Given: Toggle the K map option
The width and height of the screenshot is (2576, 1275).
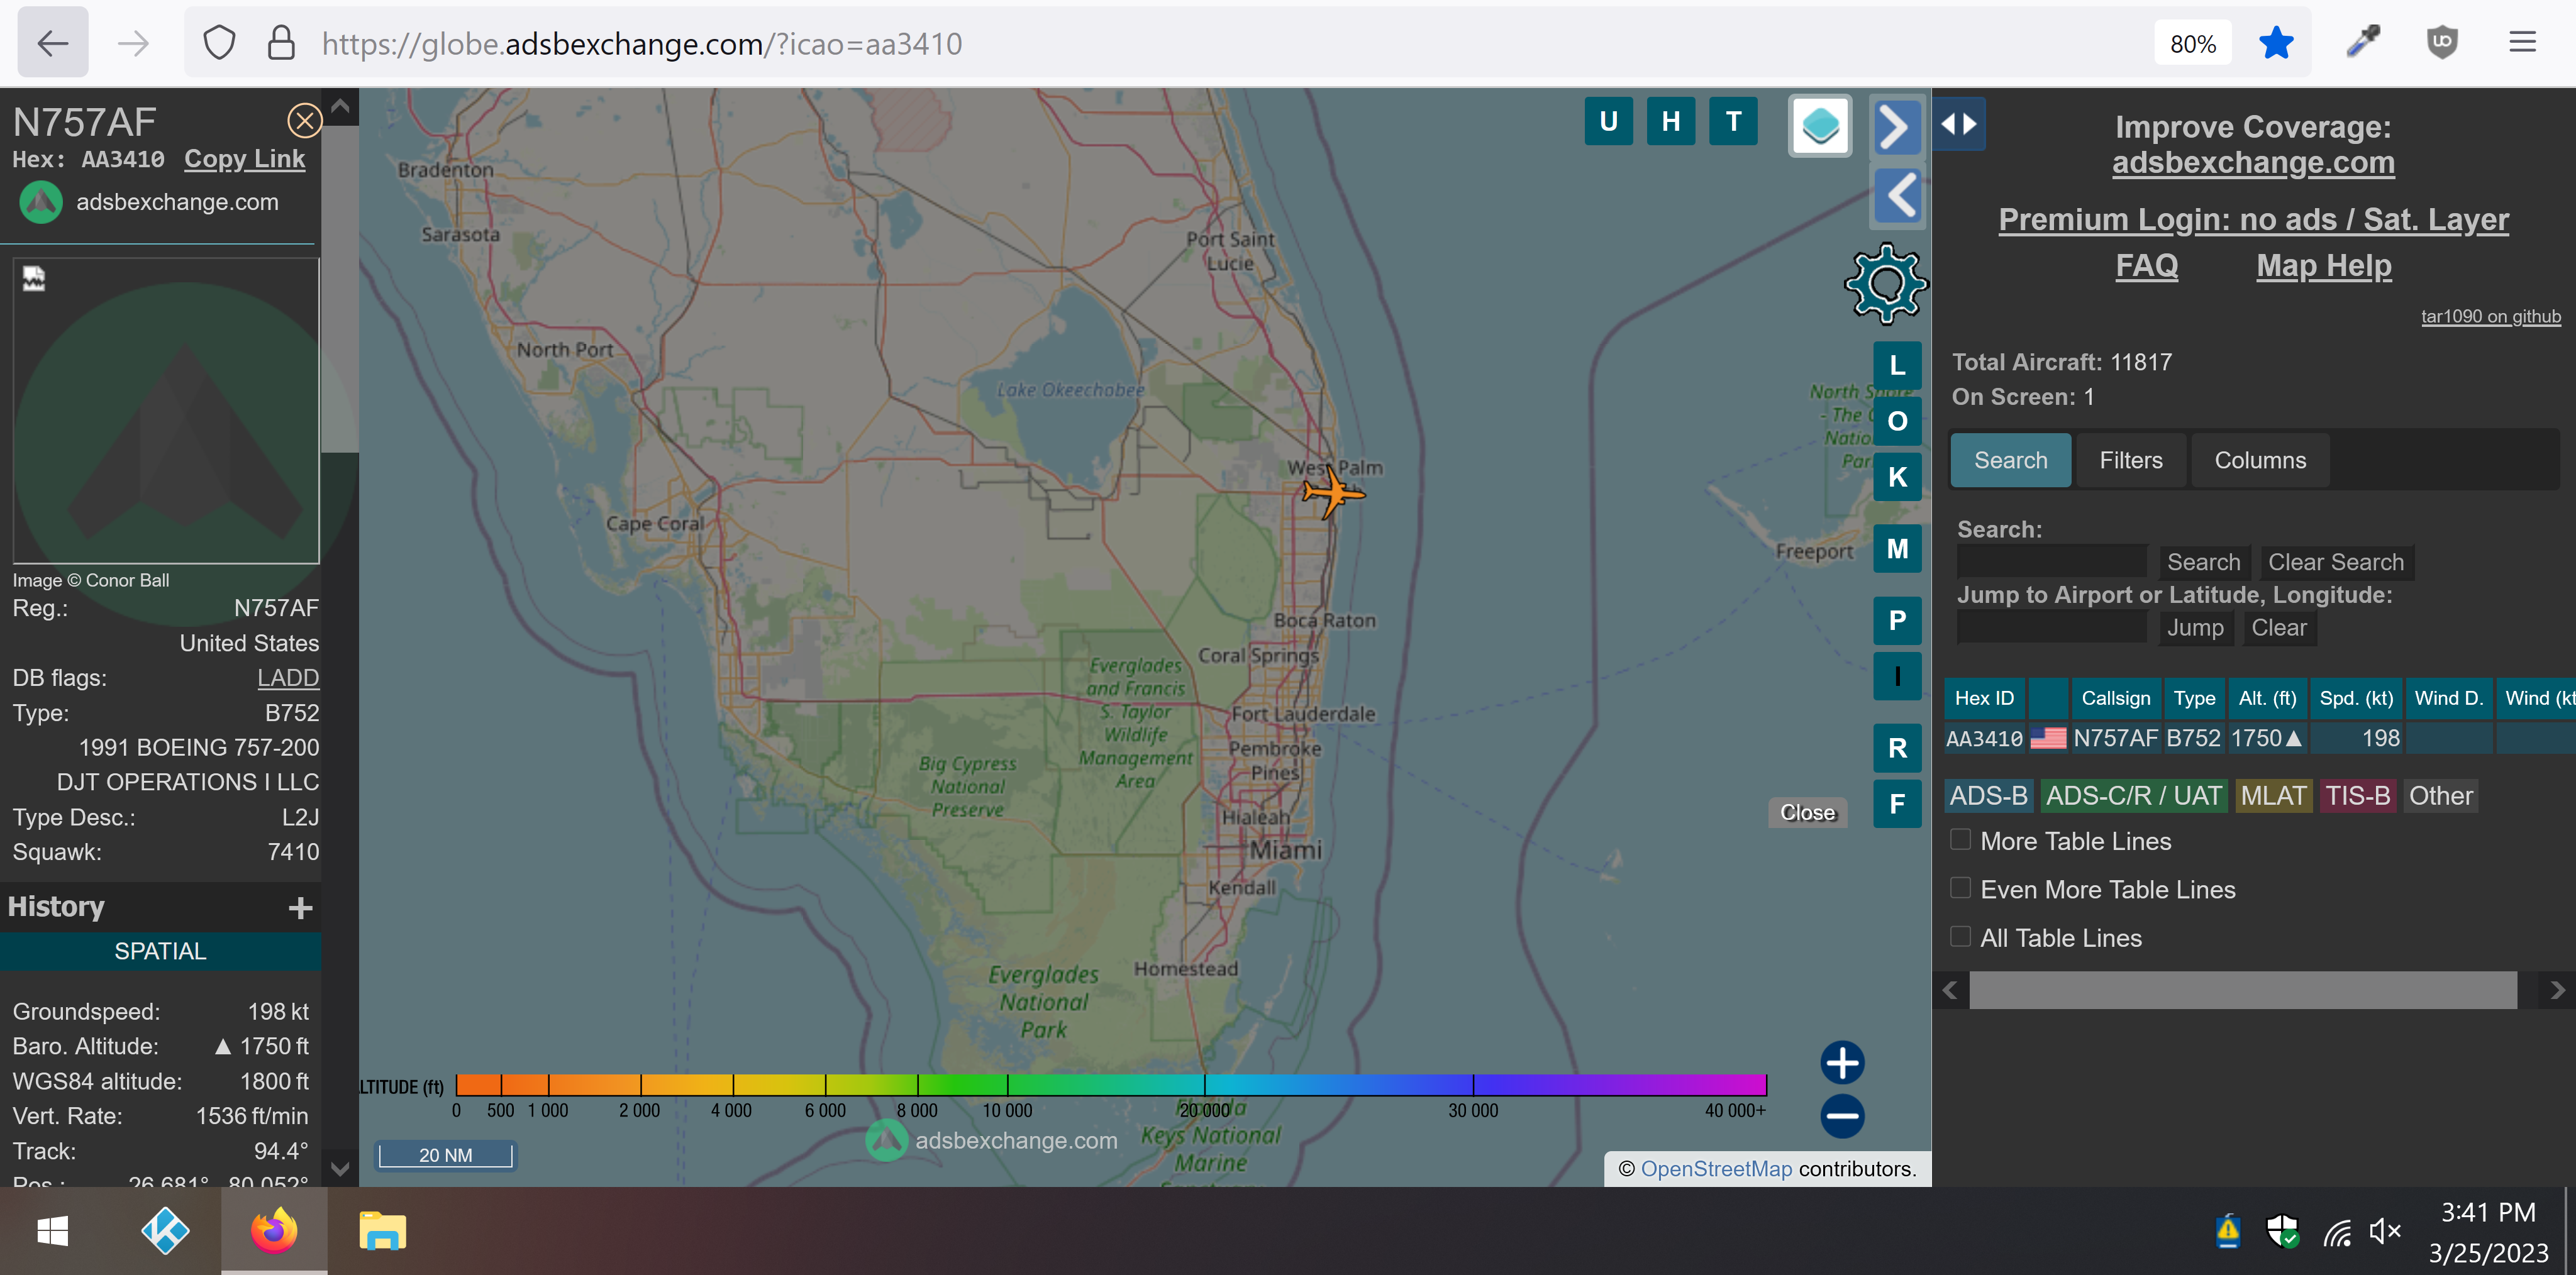Looking at the screenshot, I should [x=1897, y=477].
